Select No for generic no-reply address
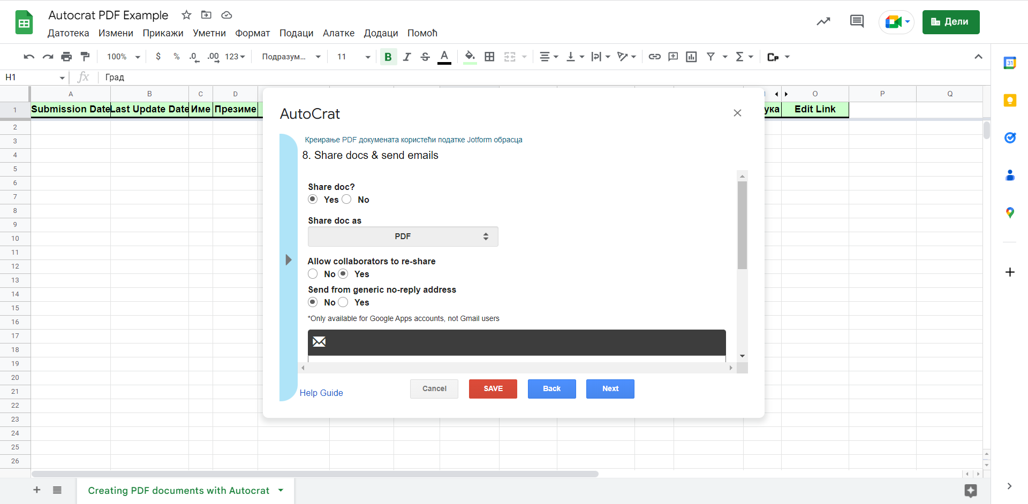The height and width of the screenshot is (504, 1028). click(313, 302)
